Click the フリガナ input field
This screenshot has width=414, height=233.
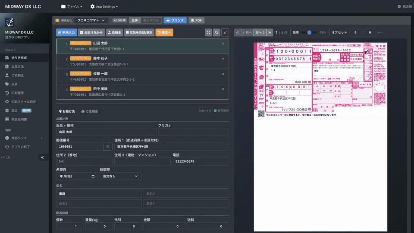193,132
